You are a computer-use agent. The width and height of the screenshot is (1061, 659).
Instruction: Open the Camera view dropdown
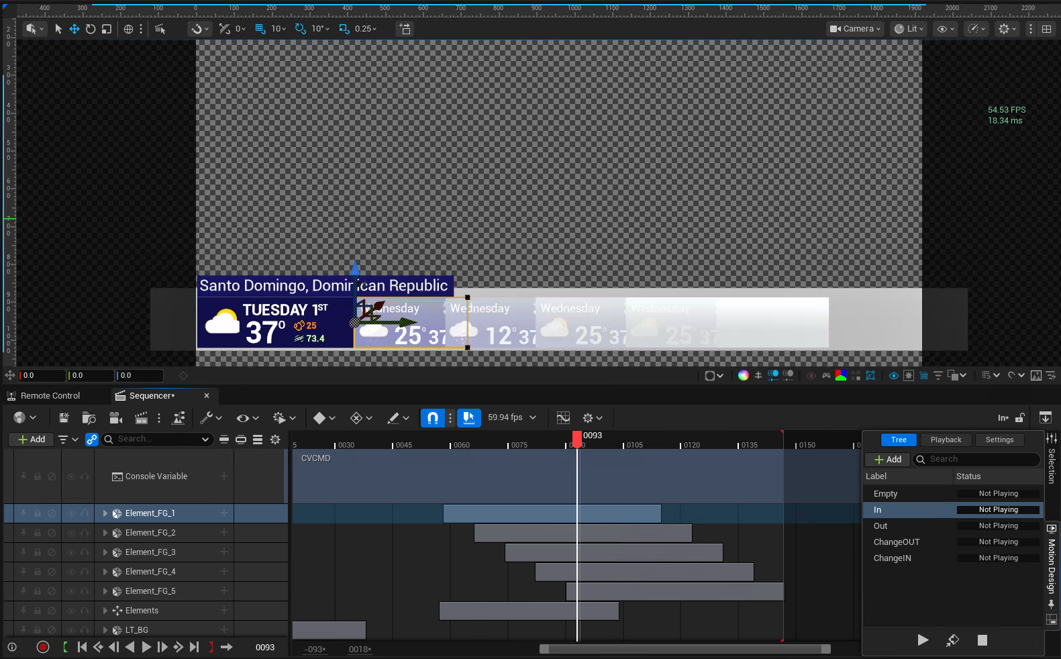coord(855,29)
